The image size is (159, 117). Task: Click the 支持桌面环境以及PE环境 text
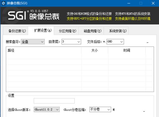[x=133, y=19]
